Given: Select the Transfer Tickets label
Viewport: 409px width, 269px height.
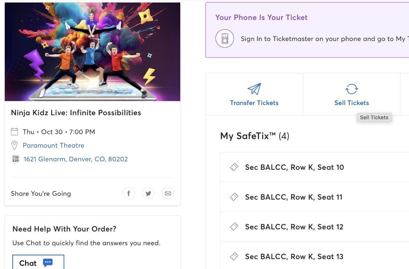Looking at the screenshot, I should click(x=254, y=103).
